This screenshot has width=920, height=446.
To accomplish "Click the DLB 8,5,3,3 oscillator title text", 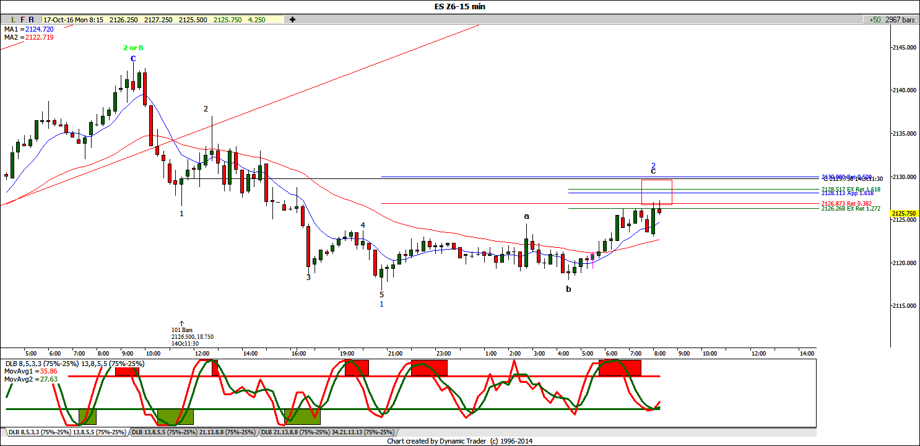I will (x=74, y=364).
